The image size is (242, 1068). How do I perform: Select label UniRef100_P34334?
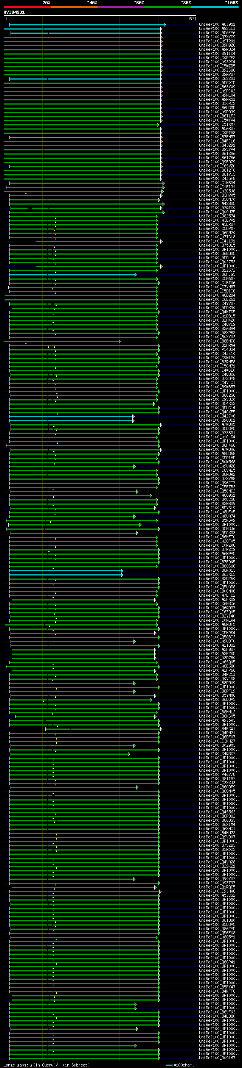point(217,350)
